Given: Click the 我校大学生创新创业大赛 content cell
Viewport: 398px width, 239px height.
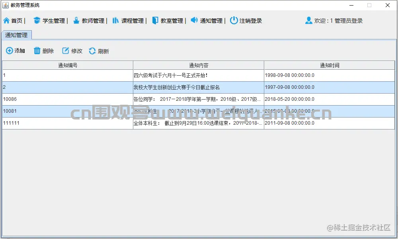Looking at the screenshot, I should 199,87.
